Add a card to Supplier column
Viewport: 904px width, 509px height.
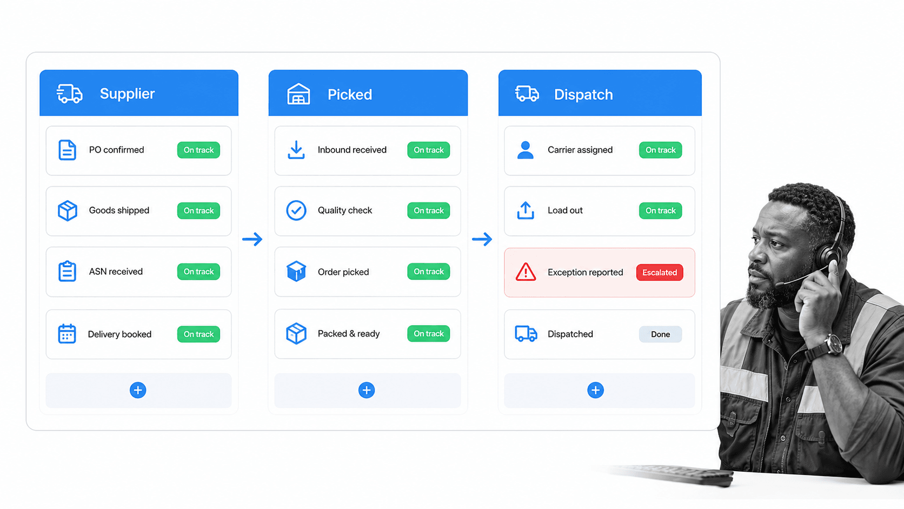click(138, 390)
